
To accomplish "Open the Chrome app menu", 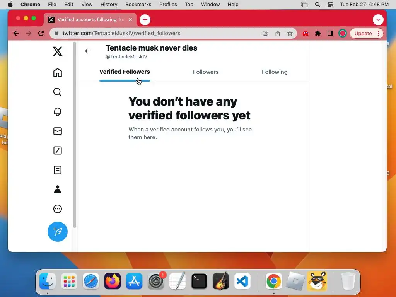I will [30, 5].
